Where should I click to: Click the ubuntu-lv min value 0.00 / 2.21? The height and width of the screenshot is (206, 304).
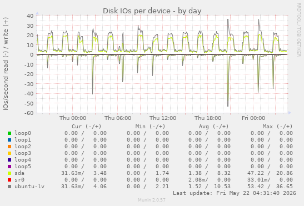click(148, 187)
